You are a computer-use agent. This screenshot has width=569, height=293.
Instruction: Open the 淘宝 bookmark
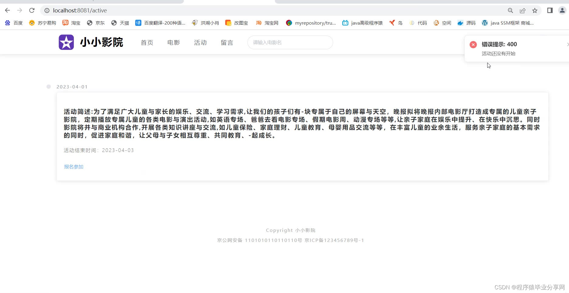coord(71,23)
